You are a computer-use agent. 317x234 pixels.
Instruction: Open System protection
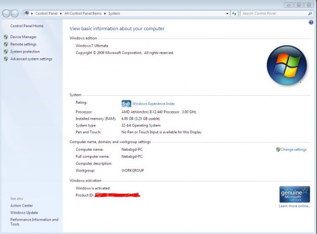point(25,51)
